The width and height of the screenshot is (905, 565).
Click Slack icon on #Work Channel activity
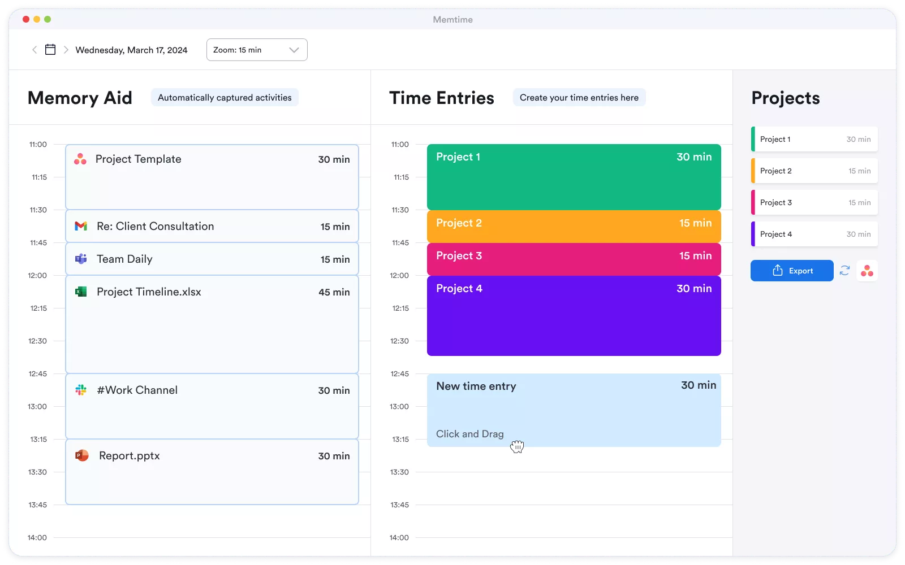[81, 390]
